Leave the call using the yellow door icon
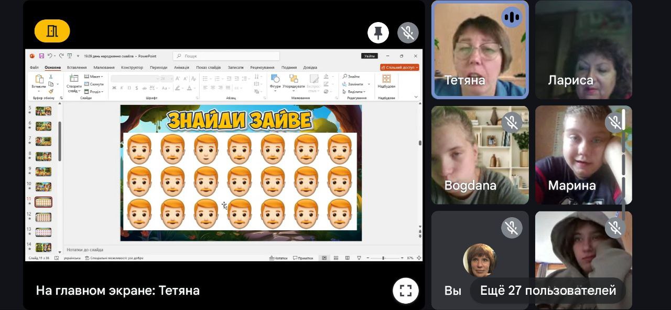Screen dimensions: 671x310 (52, 31)
